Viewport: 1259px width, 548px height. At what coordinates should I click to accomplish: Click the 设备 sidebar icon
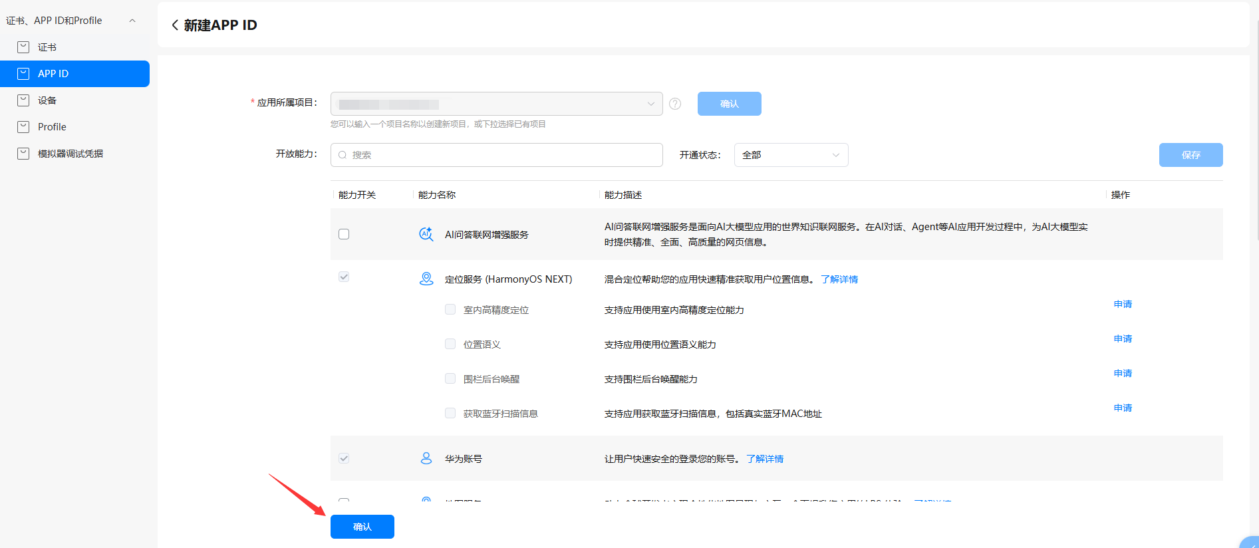(23, 100)
